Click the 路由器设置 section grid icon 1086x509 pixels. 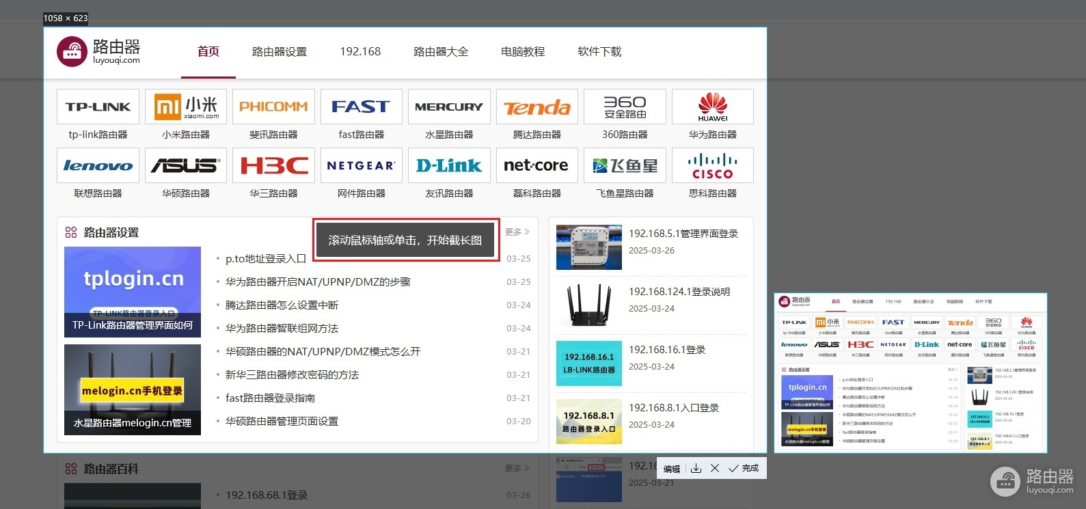pyautogui.click(x=71, y=232)
